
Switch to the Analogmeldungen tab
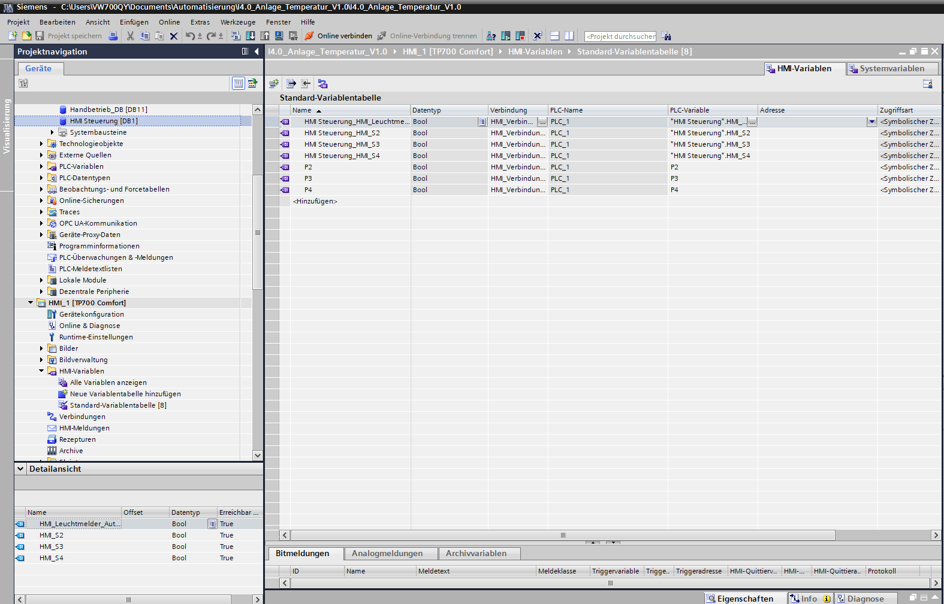(387, 554)
